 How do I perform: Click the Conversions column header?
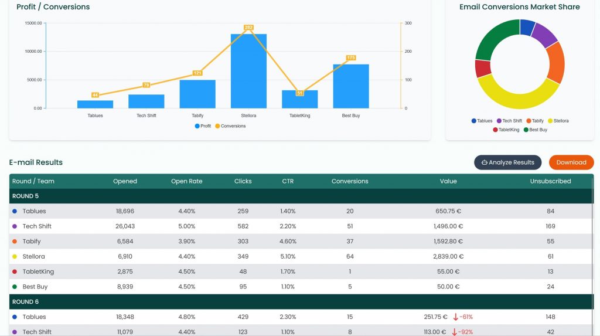pos(350,181)
